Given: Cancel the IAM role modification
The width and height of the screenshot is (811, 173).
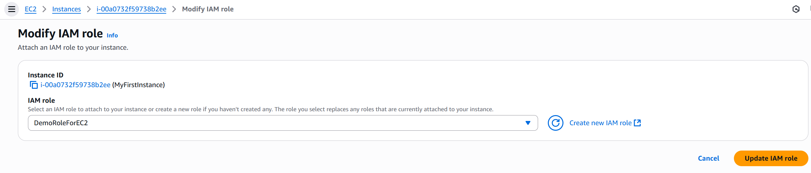Looking at the screenshot, I should tap(708, 158).
